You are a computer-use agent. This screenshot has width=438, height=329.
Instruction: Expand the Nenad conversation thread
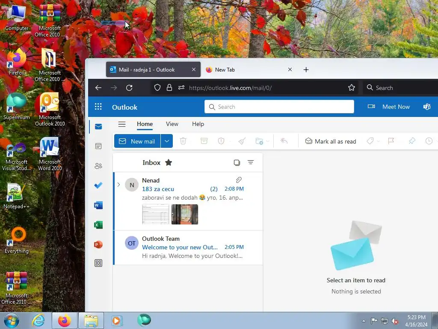(x=119, y=185)
